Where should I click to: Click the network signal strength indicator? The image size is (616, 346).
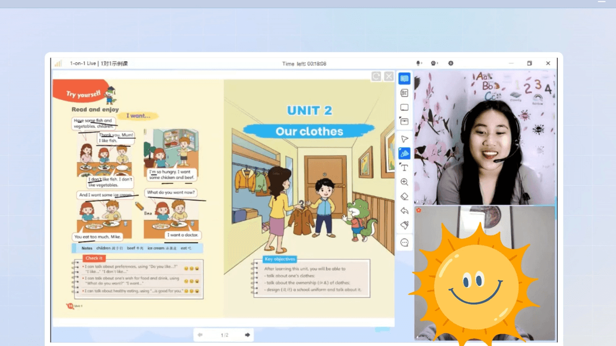coord(59,63)
